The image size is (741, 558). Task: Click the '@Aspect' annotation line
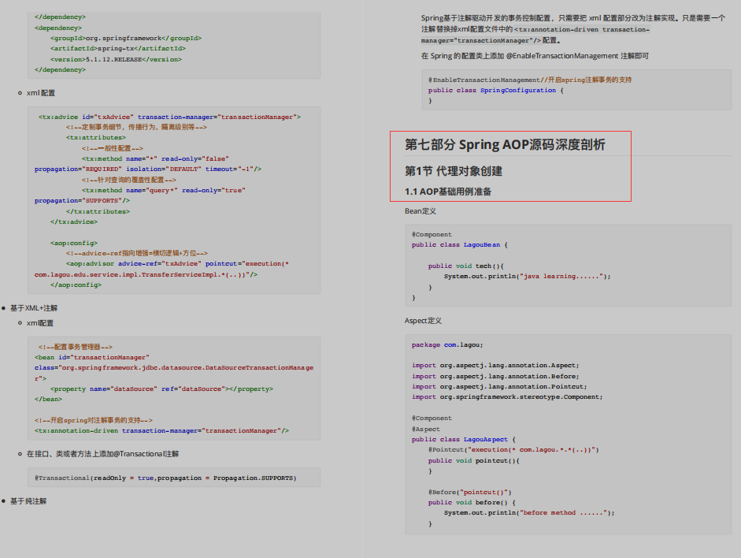tap(425, 429)
